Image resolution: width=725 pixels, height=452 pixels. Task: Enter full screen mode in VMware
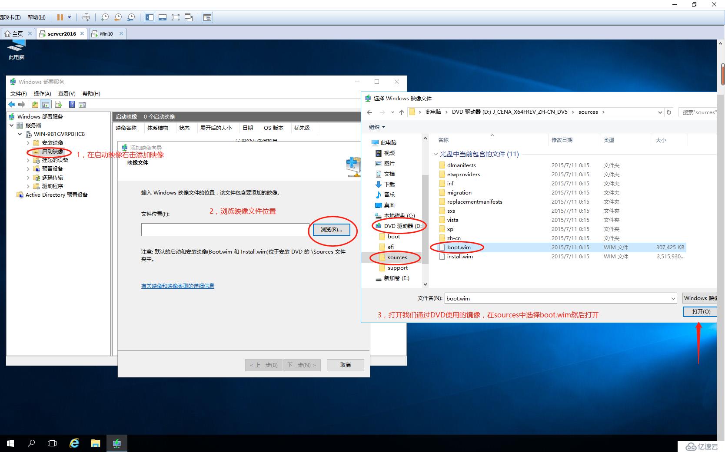[x=176, y=17]
